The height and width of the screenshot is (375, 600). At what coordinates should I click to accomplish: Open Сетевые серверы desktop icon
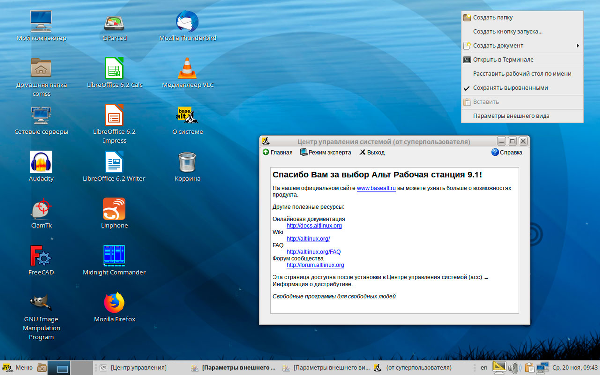41,115
